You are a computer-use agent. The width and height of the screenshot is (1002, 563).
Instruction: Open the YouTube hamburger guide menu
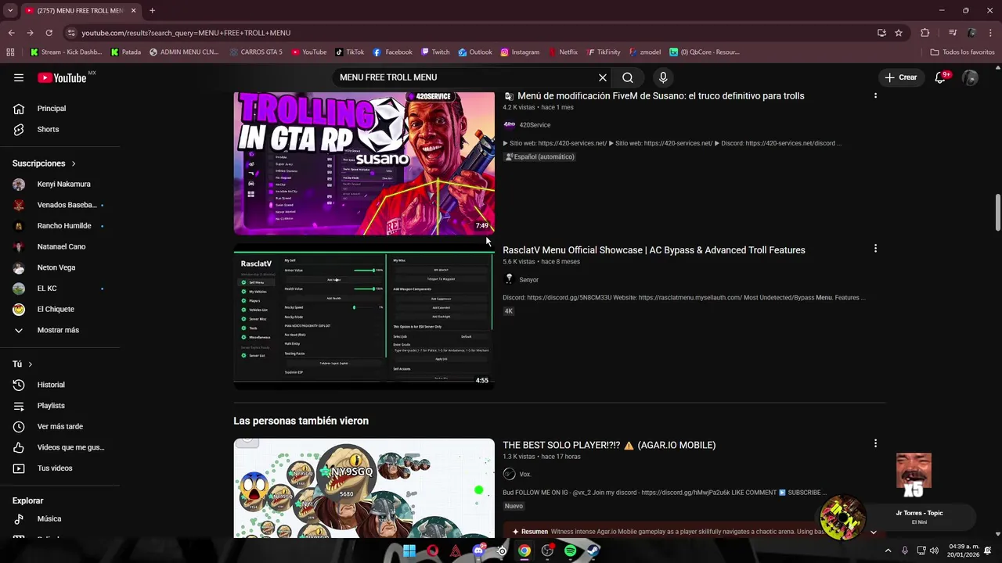coord(19,77)
